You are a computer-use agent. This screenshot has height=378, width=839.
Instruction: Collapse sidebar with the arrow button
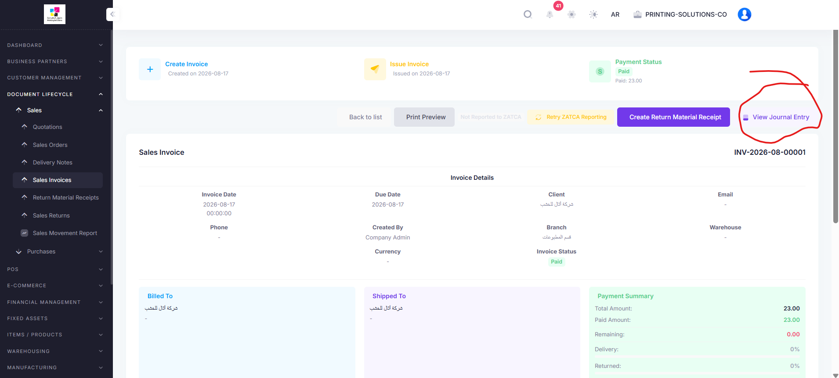(x=112, y=14)
